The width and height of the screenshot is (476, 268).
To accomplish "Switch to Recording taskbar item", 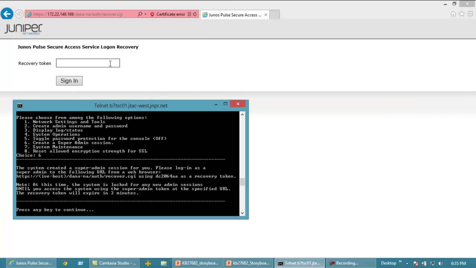I will point(351,263).
